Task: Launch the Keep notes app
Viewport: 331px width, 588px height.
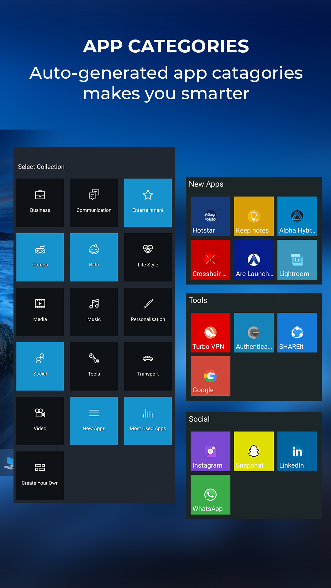Action: coord(253,216)
